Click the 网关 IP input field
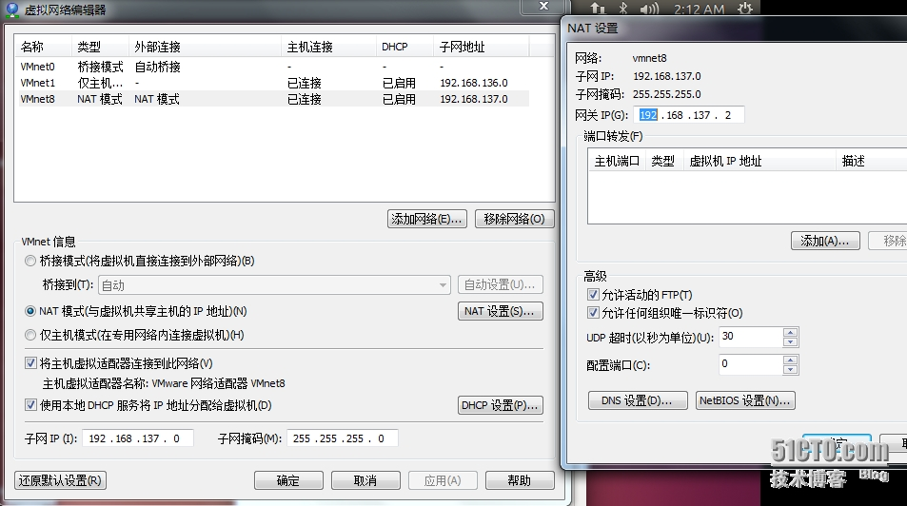 point(689,114)
